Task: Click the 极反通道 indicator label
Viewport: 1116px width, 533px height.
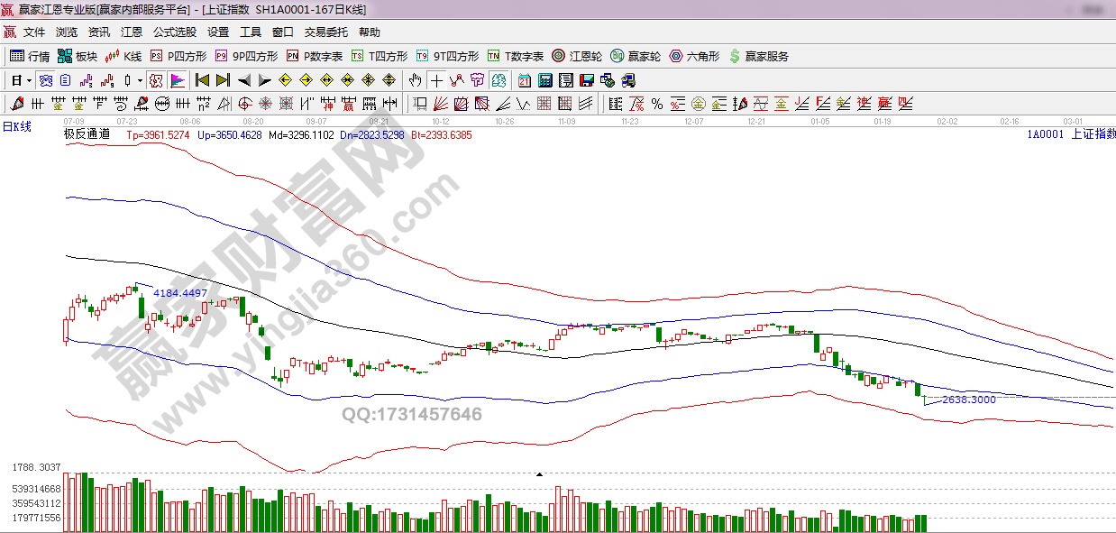Action: [x=87, y=134]
